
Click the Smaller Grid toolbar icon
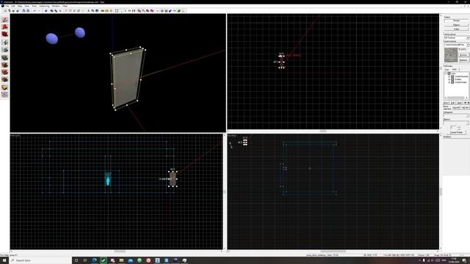coord(13,11)
